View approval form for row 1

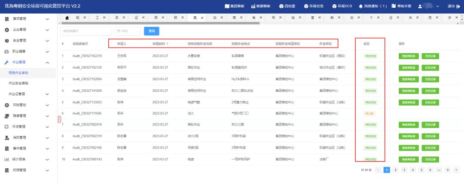[408, 56]
